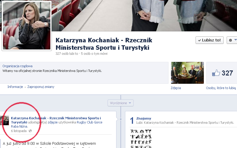Click the Lubi: Katarzyna Kochaniak text
The width and height of the screenshot is (237, 148).
coord(185,123)
